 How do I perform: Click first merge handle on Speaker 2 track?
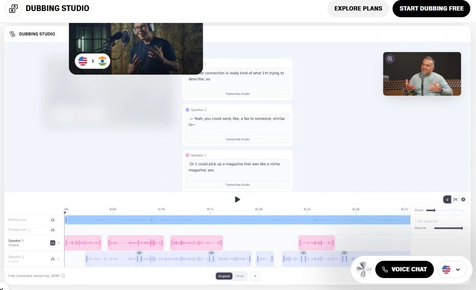click(139, 253)
